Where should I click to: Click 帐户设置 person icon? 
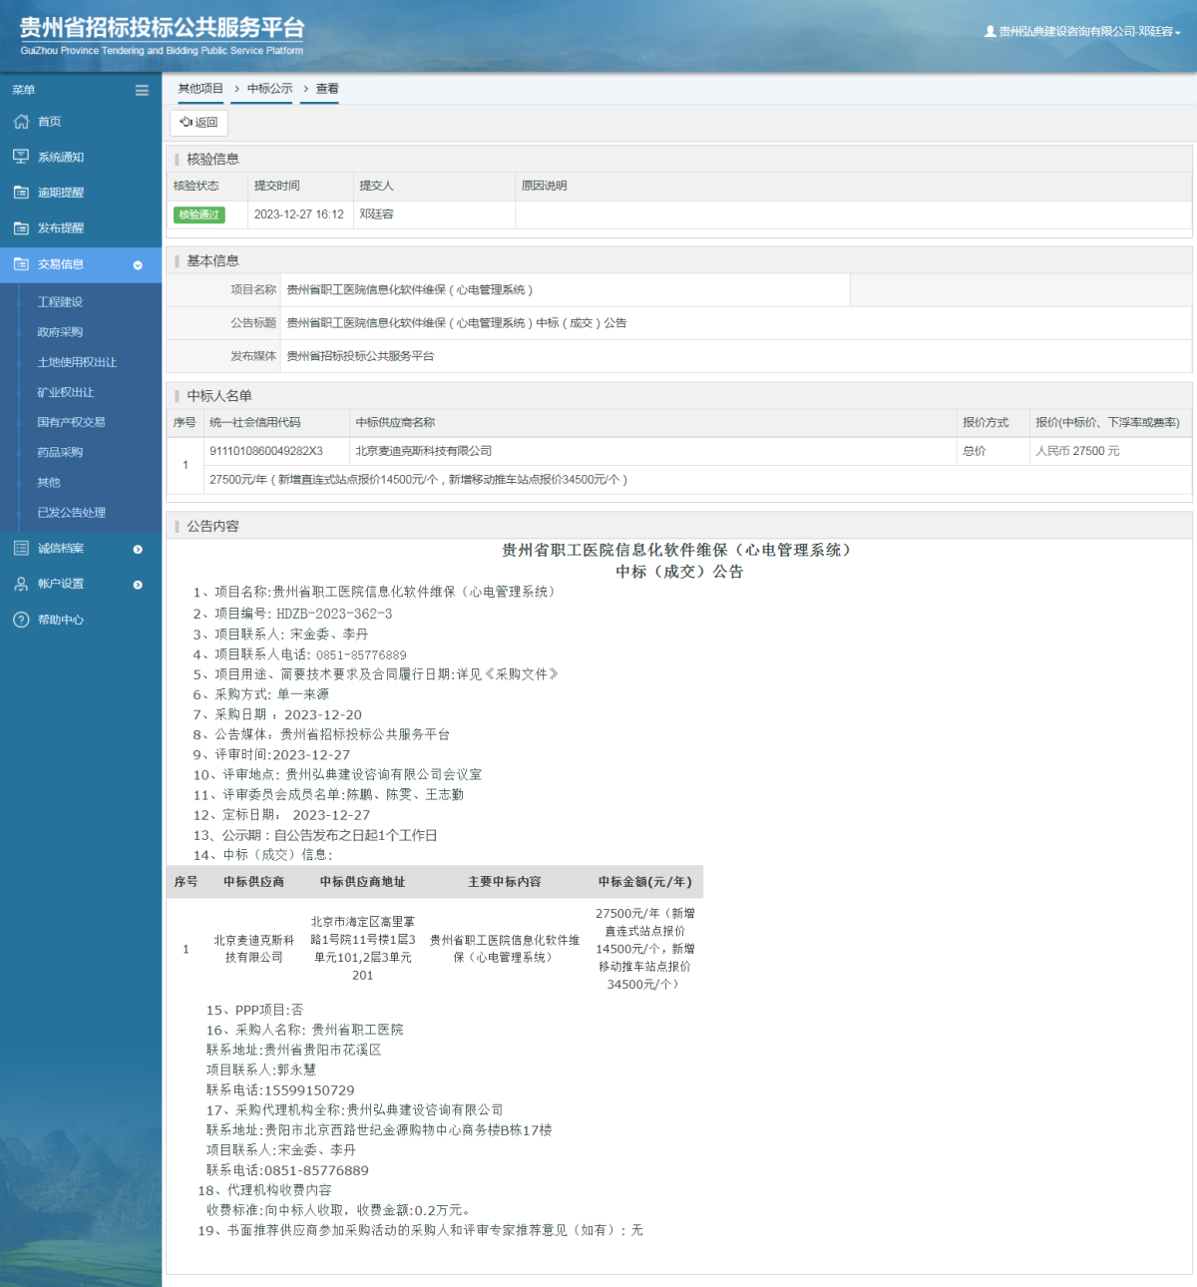21,584
